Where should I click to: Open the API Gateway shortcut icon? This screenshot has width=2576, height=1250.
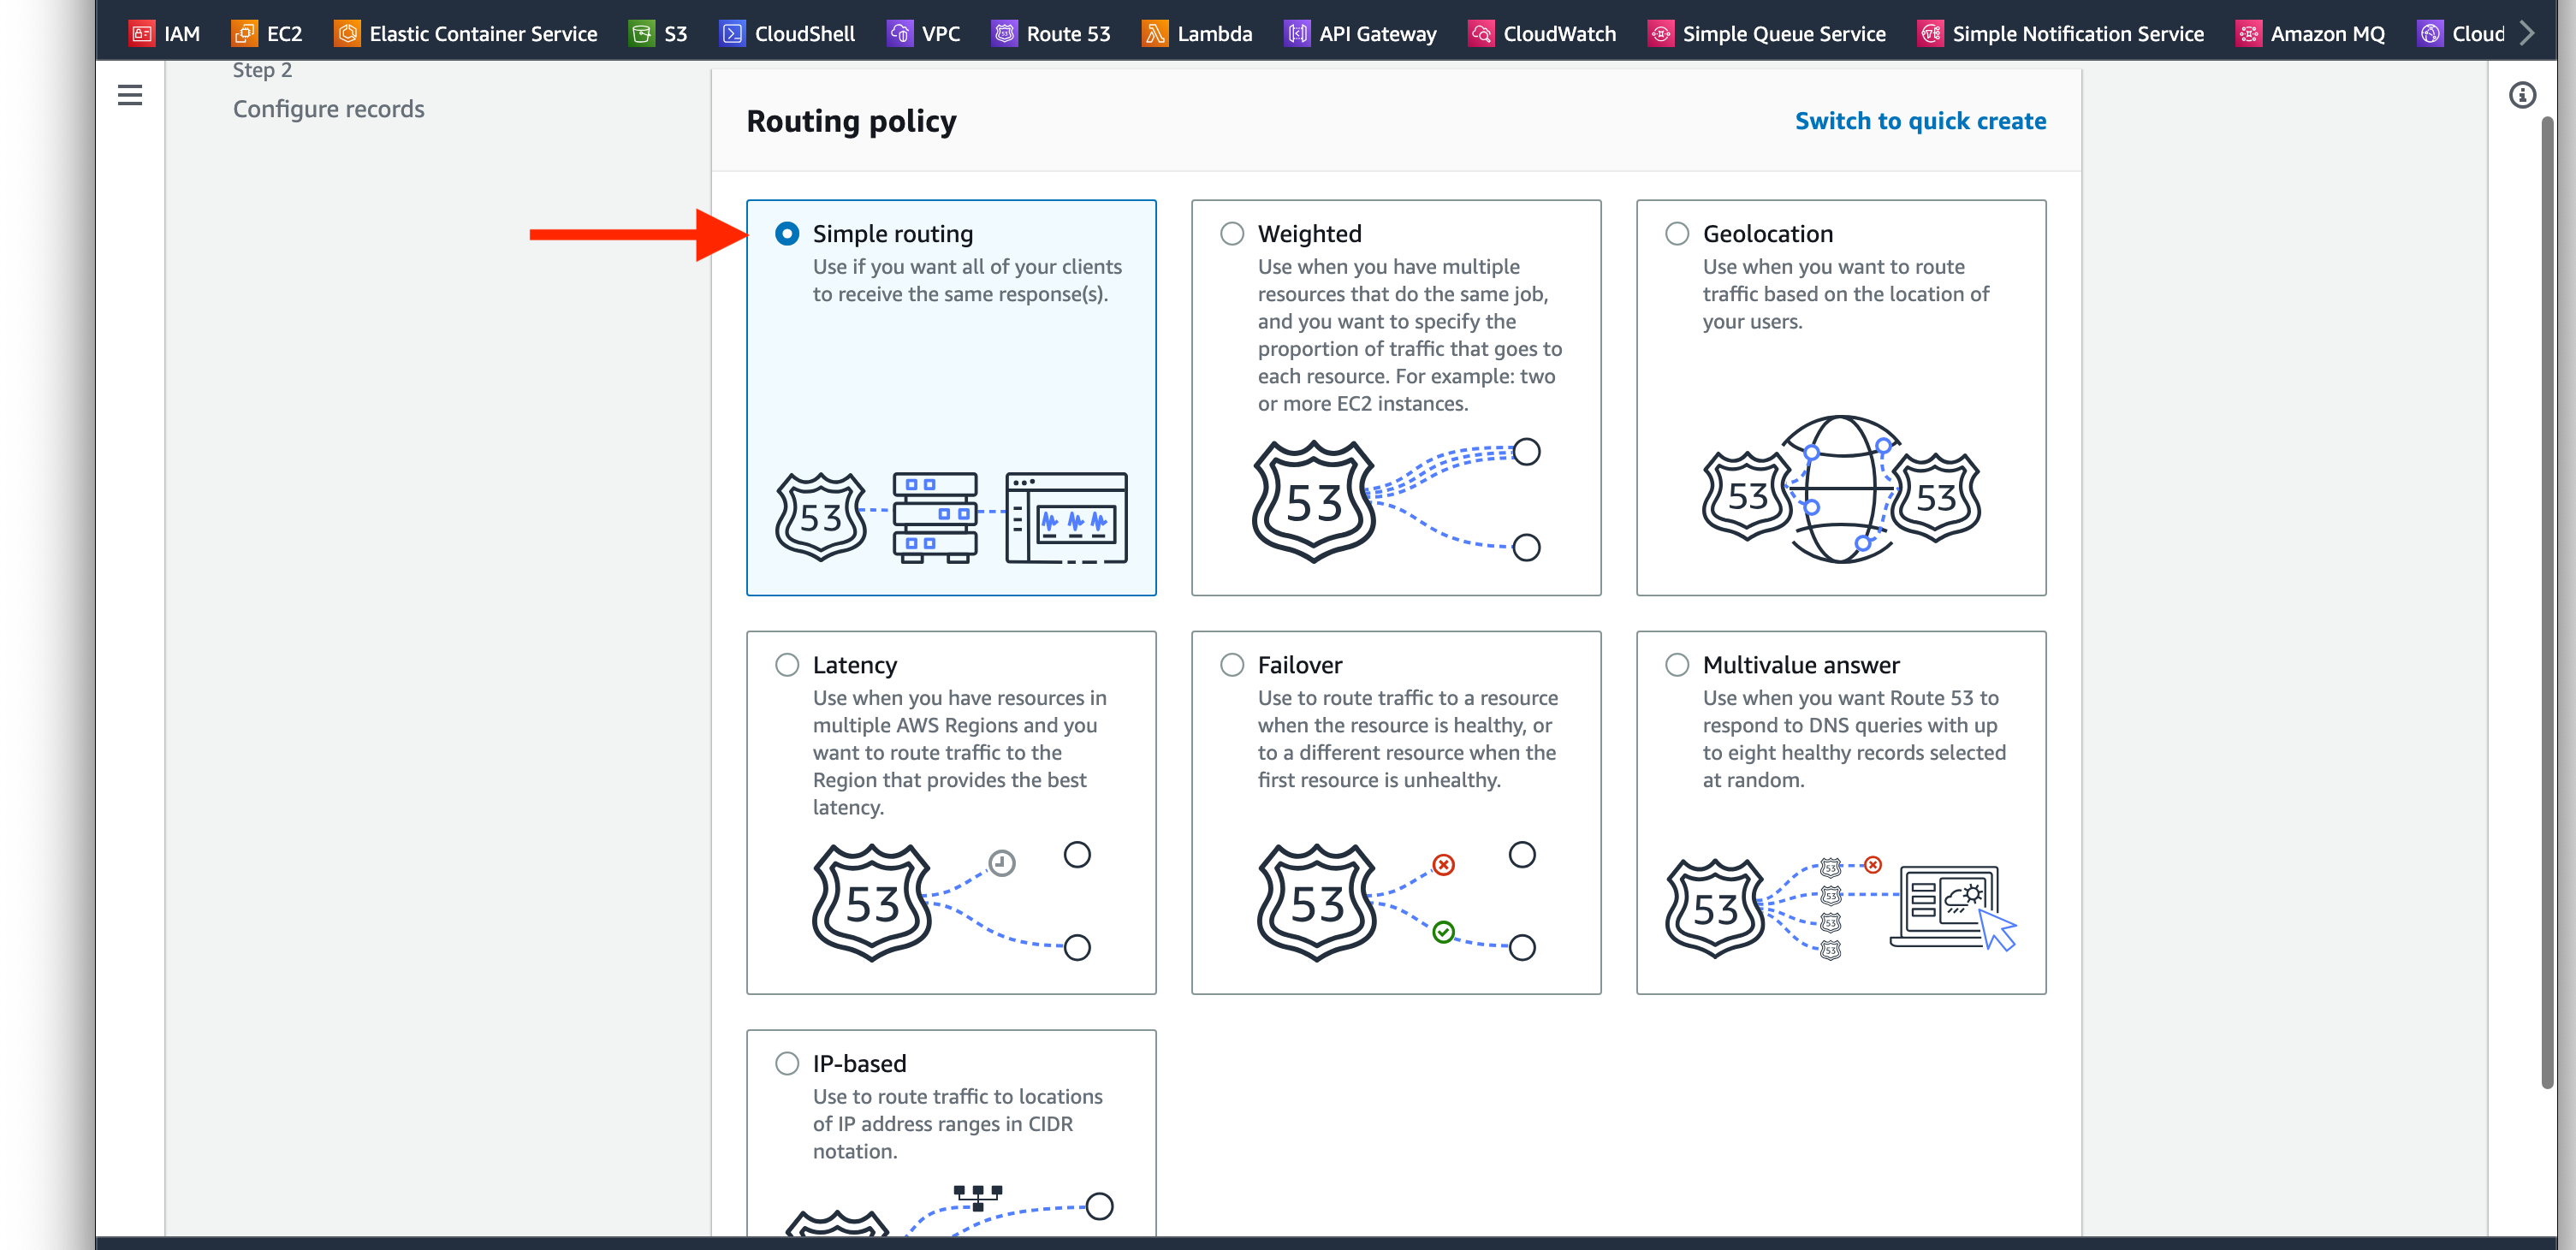pyautogui.click(x=1297, y=33)
